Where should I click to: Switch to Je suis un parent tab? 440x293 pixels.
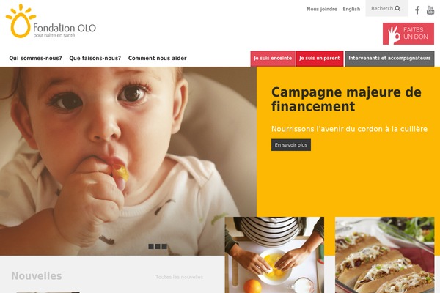320,59
